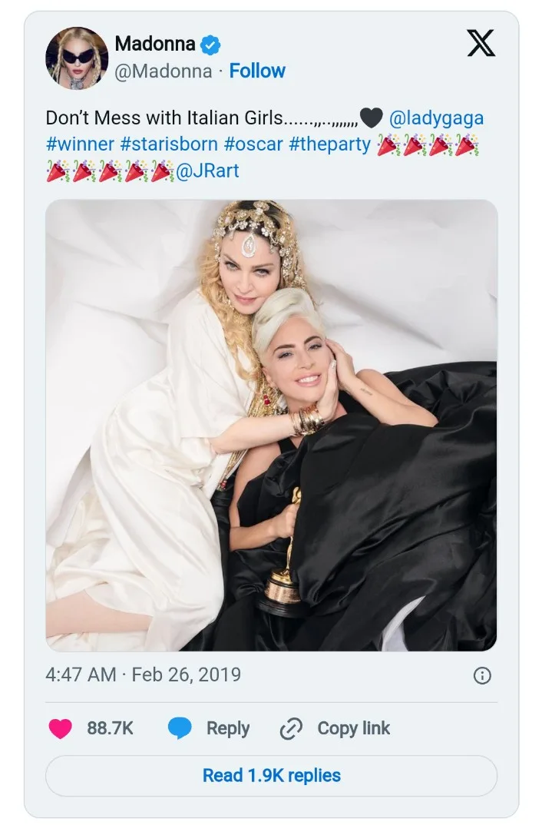Screen dimensions: 542x835
Task: Like the tweet with heart icon
Action: click(60, 728)
